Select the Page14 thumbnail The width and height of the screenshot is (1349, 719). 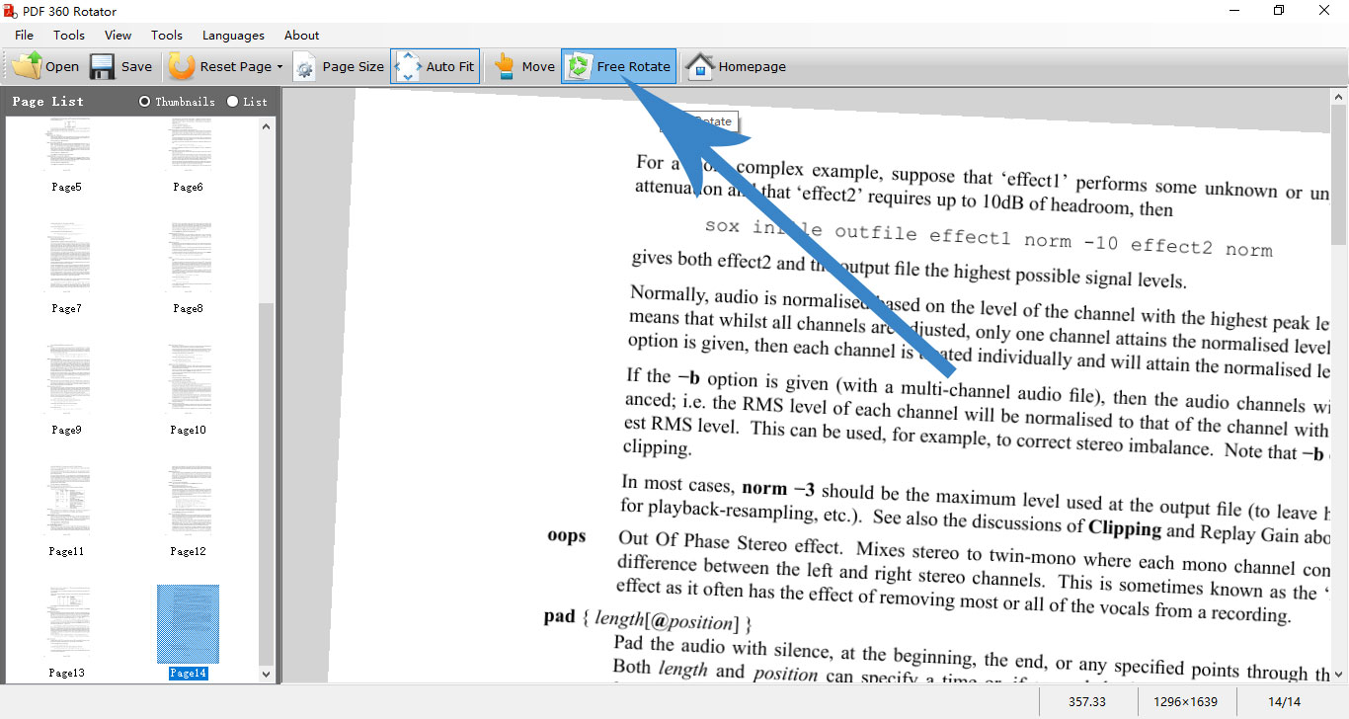click(x=188, y=624)
